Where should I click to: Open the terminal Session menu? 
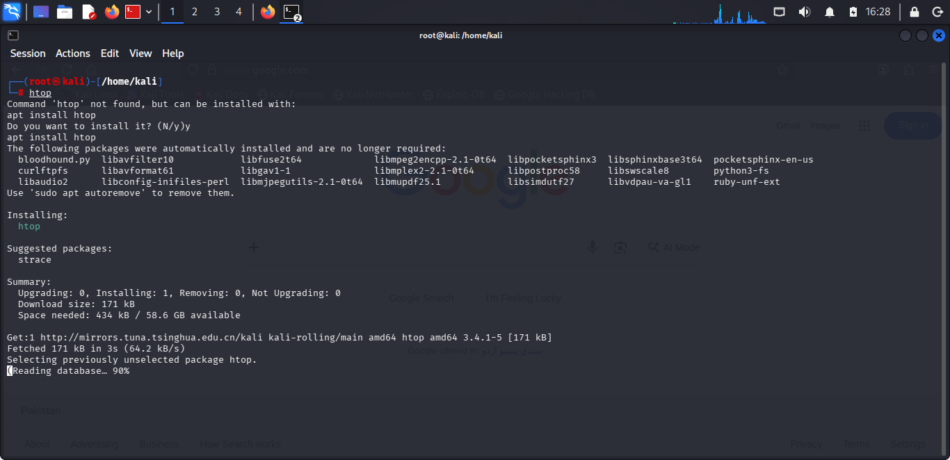coord(28,54)
